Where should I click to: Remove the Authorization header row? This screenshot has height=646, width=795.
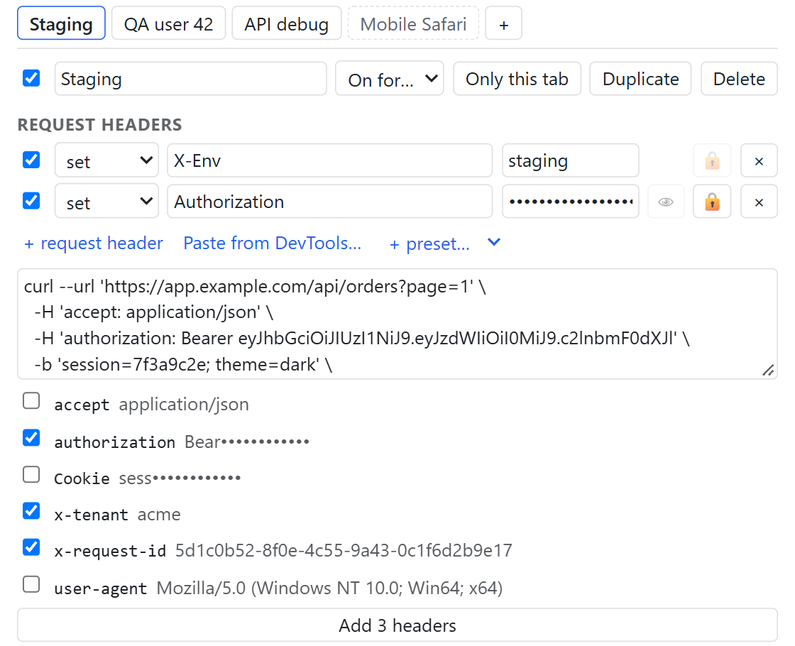(759, 202)
